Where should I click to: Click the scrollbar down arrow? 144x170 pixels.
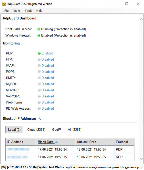click(x=141, y=159)
